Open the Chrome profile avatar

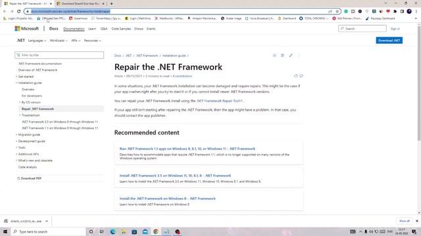[409, 11]
